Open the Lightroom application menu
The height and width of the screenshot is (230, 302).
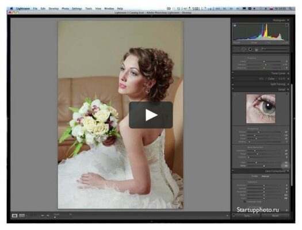pyautogui.click(x=23, y=9)
